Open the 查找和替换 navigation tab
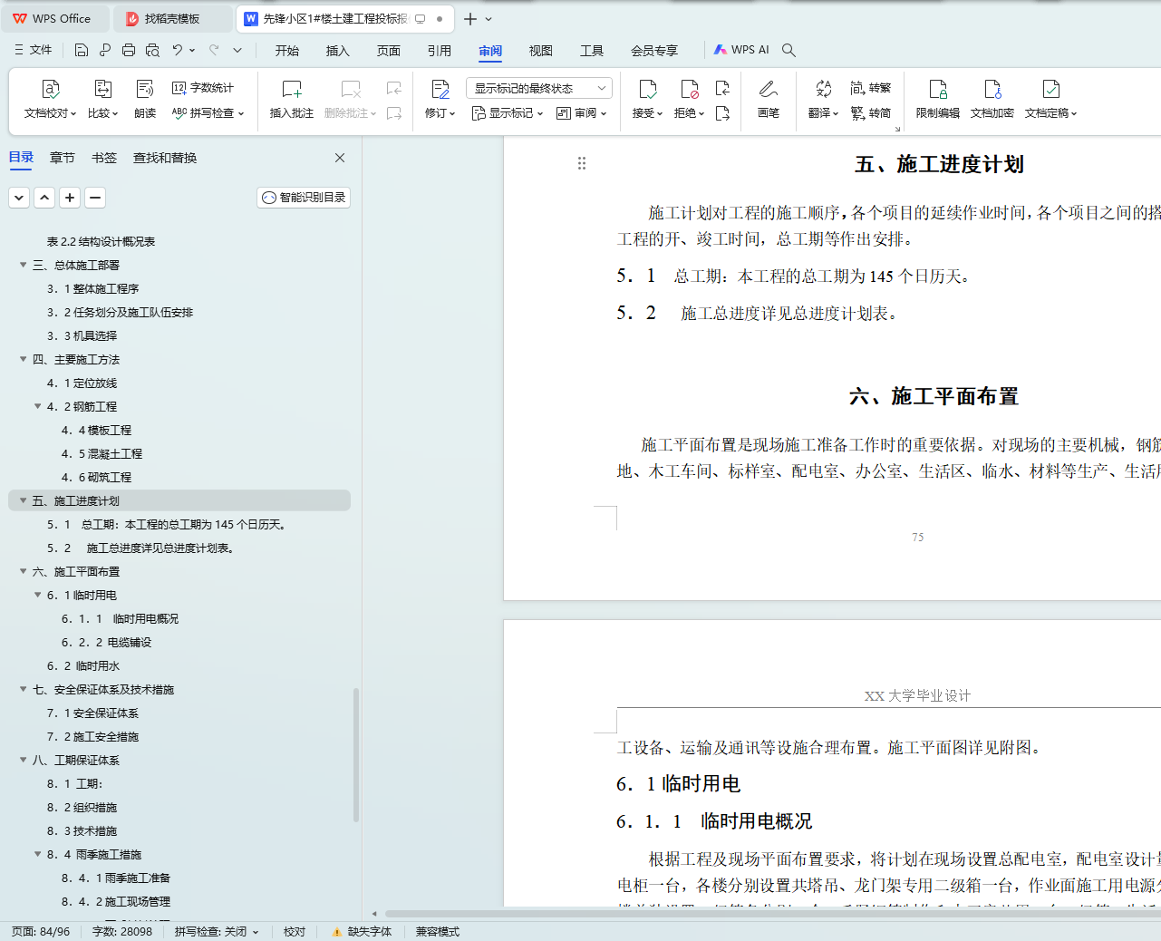 tap(165, 158)
